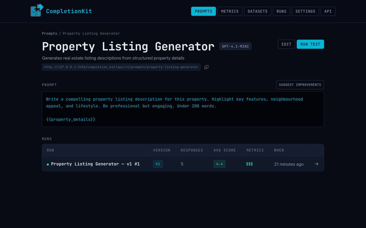Click the API endpoint URL field
Image resolution: width=366 pixels, height=228 pixels.
click(x=121, y=67)
